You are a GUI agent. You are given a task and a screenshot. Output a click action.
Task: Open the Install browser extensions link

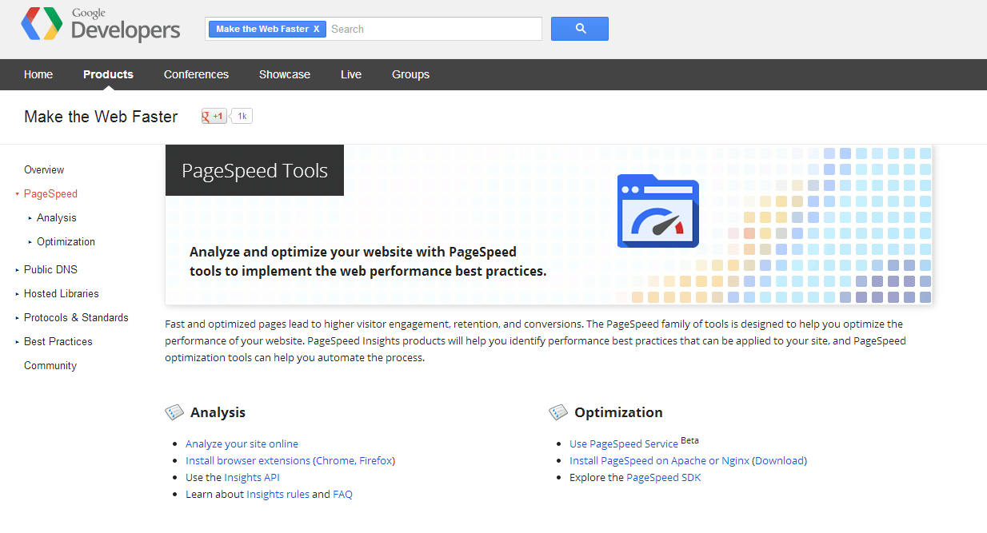point(248,460)
